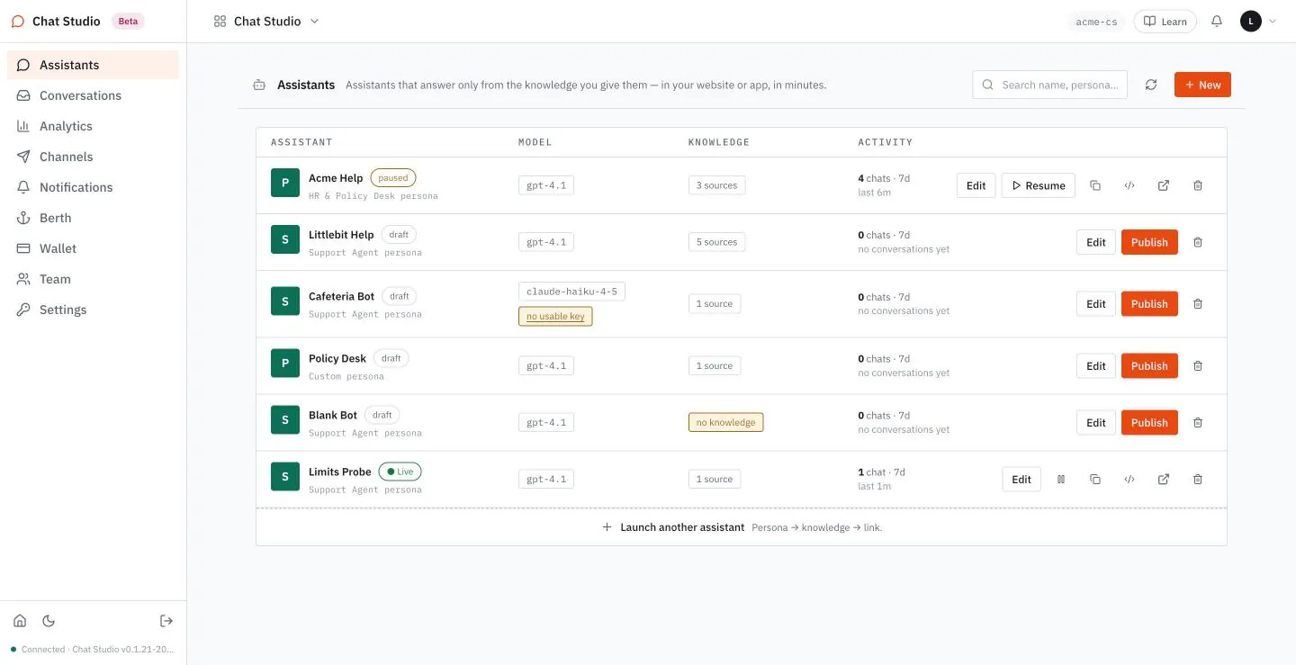Delete the Policy Desk assistant
The width and height of the screenshot is (1296, 665).
(1198, 366)
